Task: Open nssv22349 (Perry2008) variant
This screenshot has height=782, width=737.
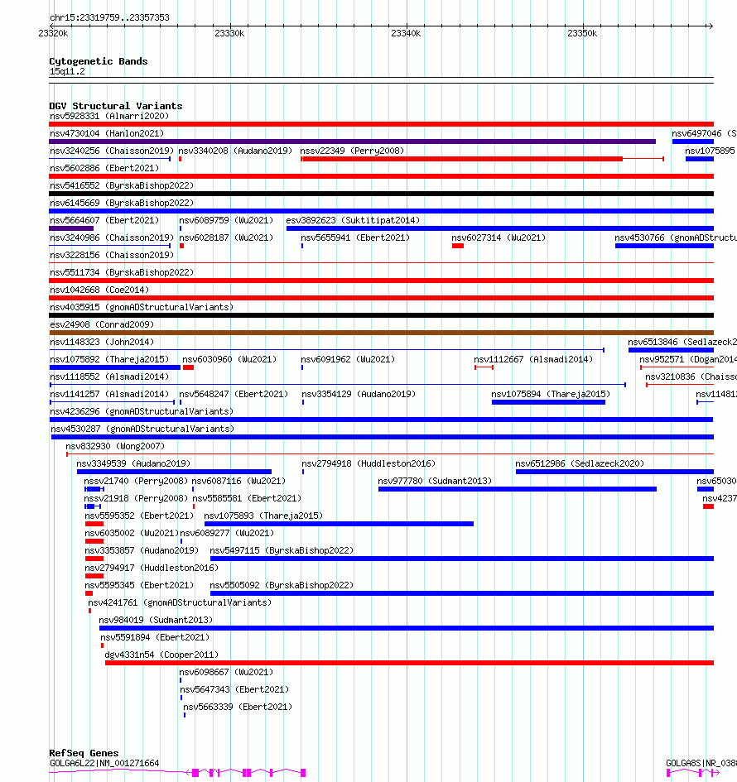Action: [x=352, y=151]
